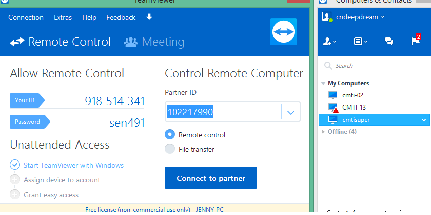Click the Your ID label tag
This screenshot has width=431, height=215.
(x=27, y=100)
